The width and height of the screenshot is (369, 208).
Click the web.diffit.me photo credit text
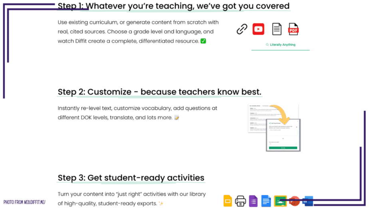coord(24,202)
